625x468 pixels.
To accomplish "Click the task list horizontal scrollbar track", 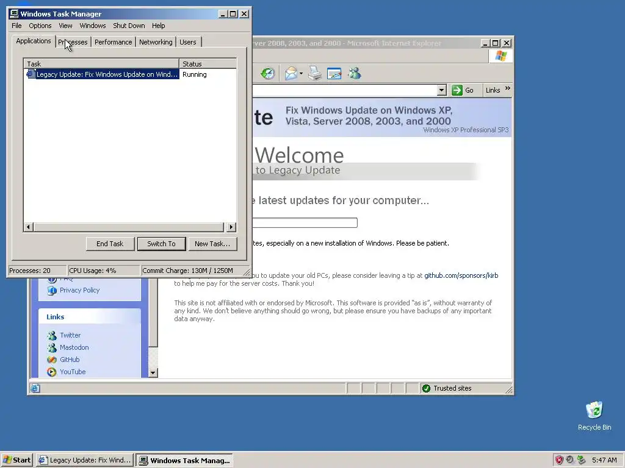I will [129, 227].
